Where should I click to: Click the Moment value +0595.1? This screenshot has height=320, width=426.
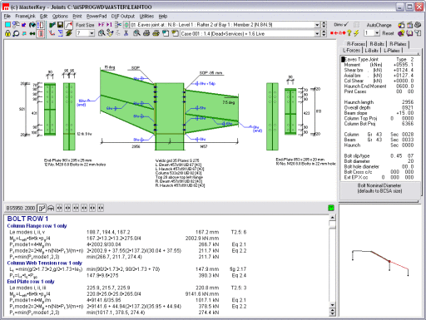(x=404, y=65)
